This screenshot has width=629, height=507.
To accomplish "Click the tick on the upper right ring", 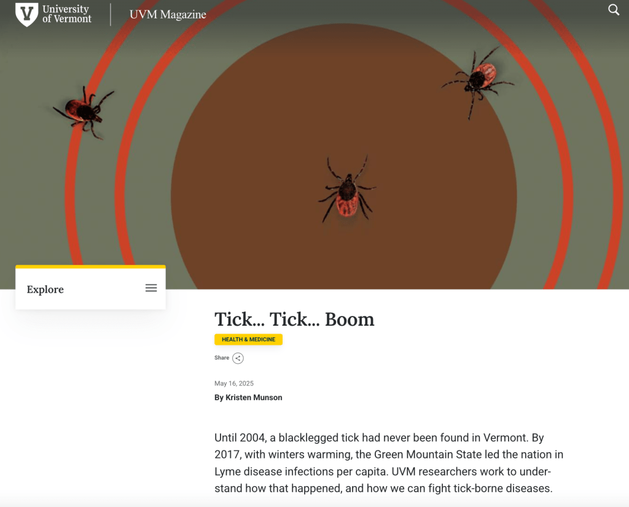I will pyautogui.click(x=477, y=82).
